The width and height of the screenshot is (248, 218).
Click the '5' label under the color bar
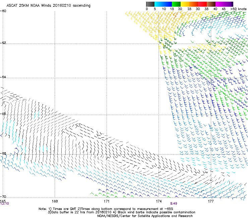click(155, 9)
